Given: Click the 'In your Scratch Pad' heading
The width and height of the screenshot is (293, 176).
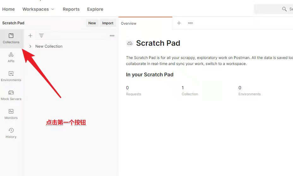Looking at the screenshot, I should 149,74.
